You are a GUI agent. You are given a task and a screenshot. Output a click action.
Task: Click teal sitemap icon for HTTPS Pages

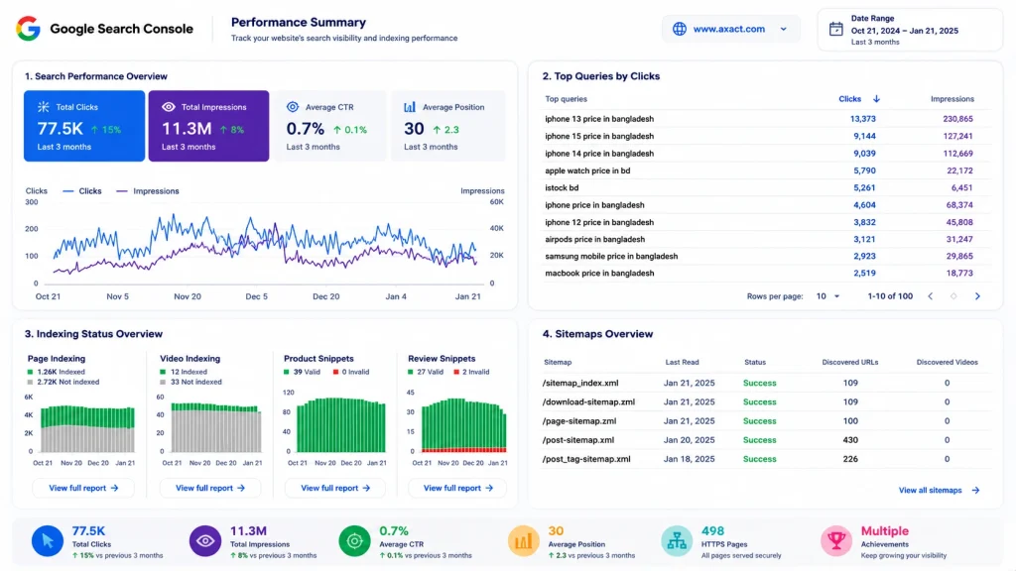[x=677, y=541]
